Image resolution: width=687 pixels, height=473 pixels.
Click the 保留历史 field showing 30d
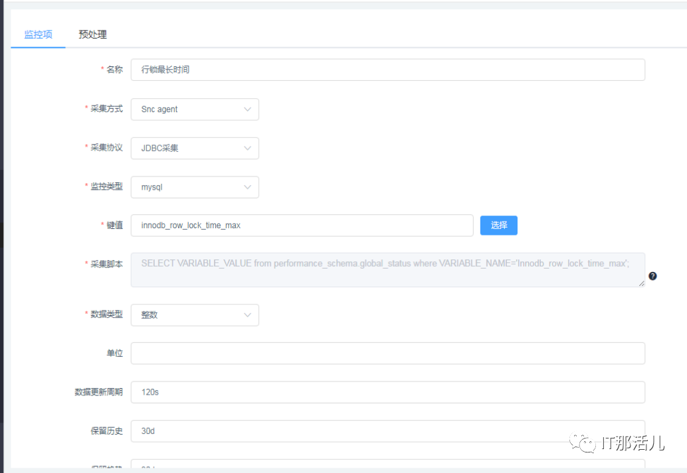387,431
